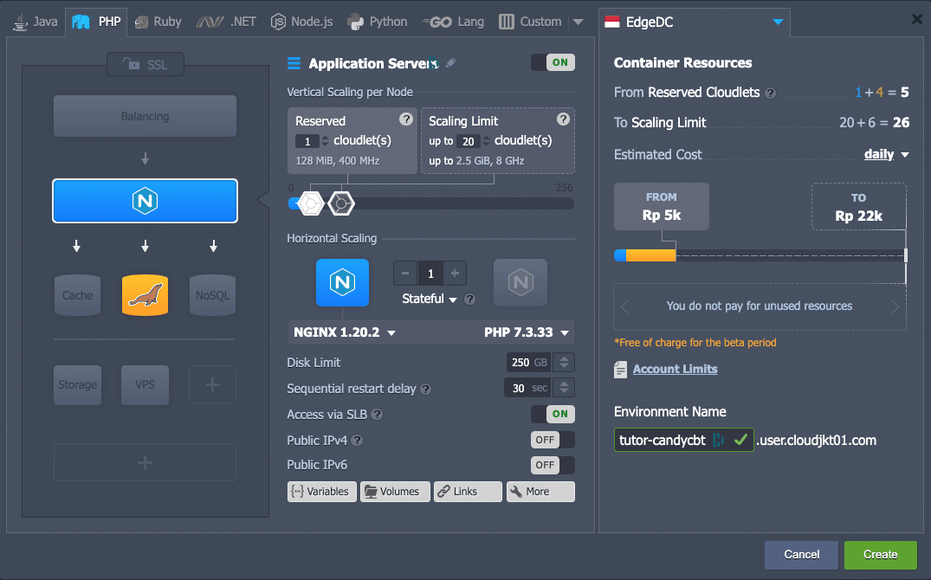Add a Storage node

77,384
